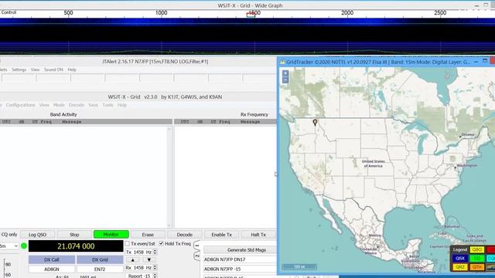Shift frequency up with the up-arrow button
495x278 pixels.
click(x=132, y=259)
